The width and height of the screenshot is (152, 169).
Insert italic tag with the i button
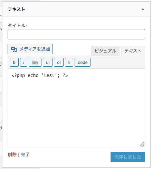tap(23, 62)
